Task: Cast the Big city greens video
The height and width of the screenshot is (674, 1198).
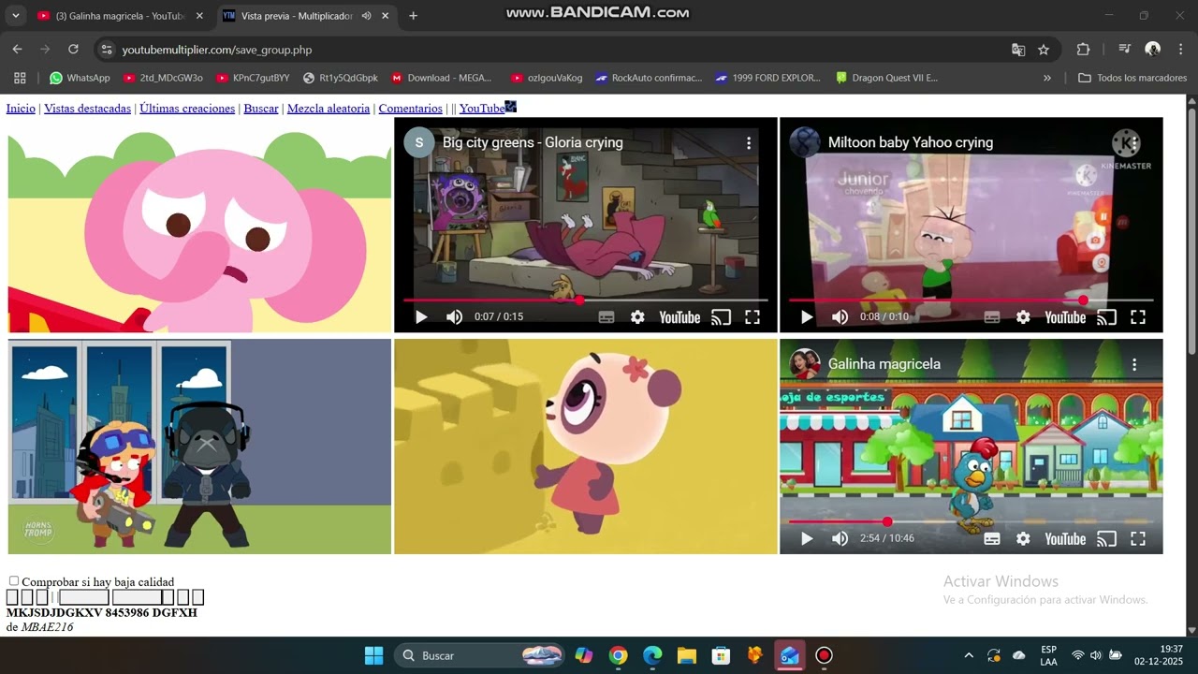Action: click(x=721, y=317)
